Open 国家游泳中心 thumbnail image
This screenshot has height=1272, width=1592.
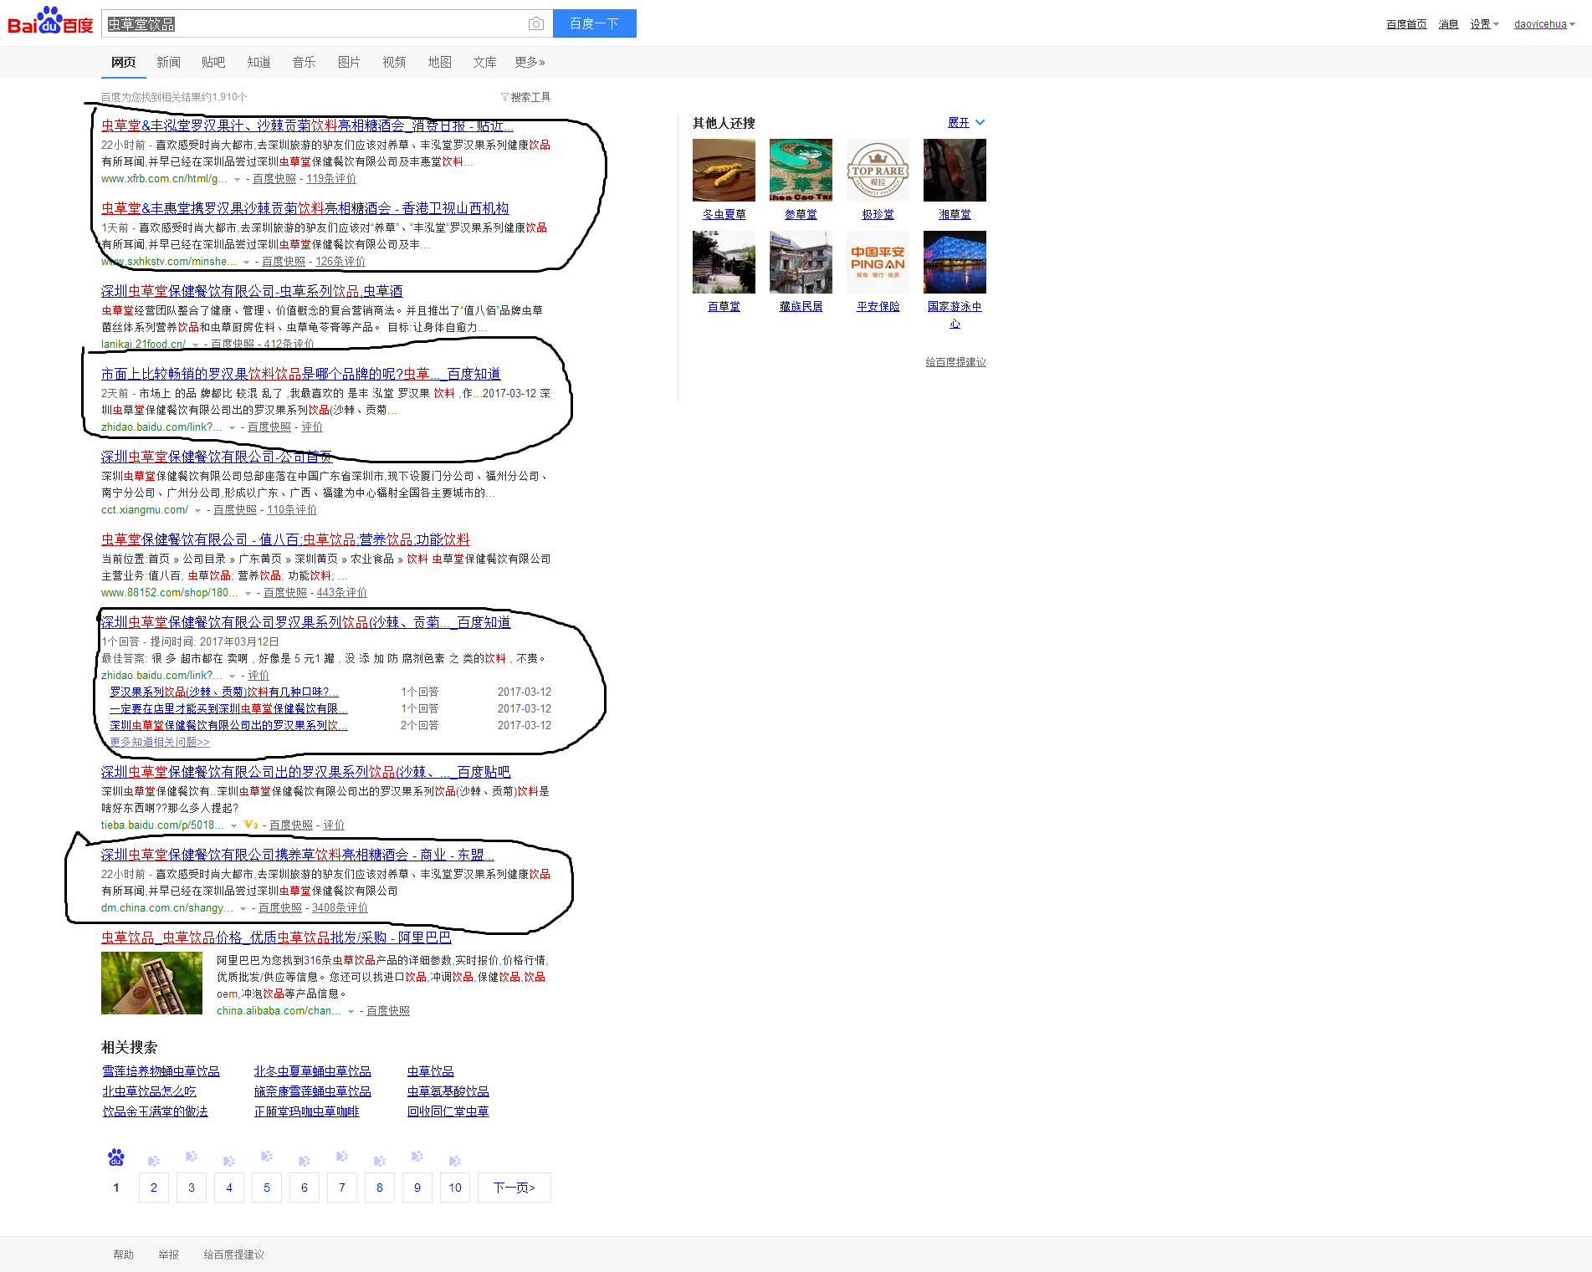click(x=955, y=262)
